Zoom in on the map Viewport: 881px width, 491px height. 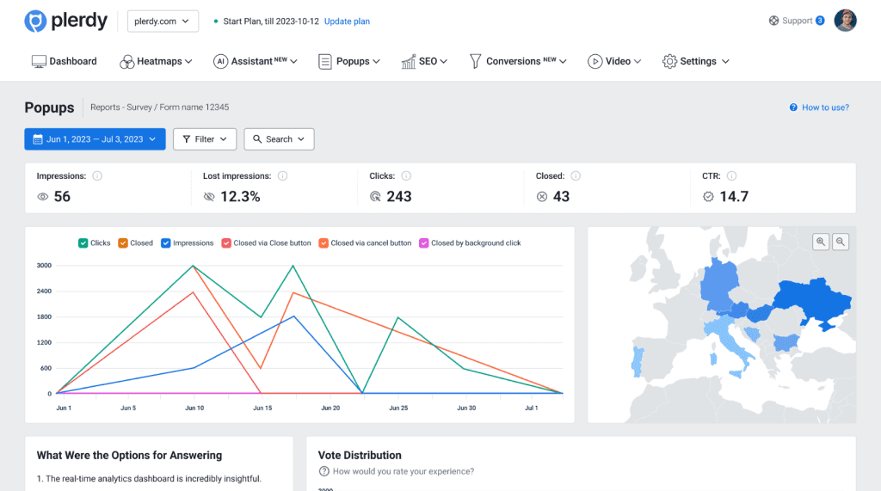pos(821,242)
